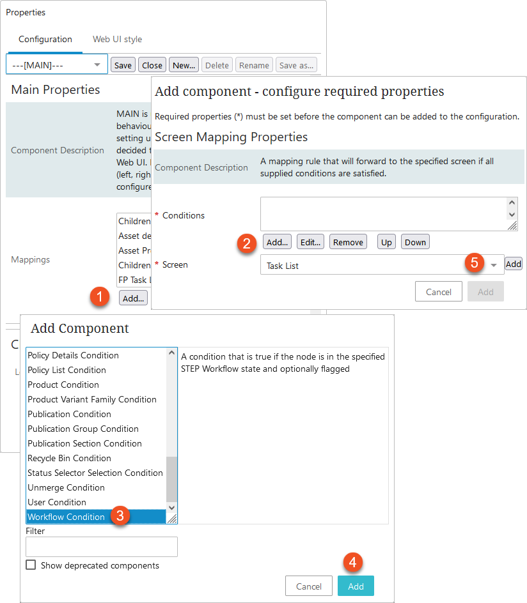Click Save in the configuration toolbar

click(123, 65)
